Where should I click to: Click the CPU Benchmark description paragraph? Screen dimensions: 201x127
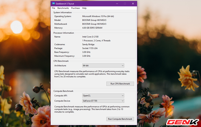[92, 74]
